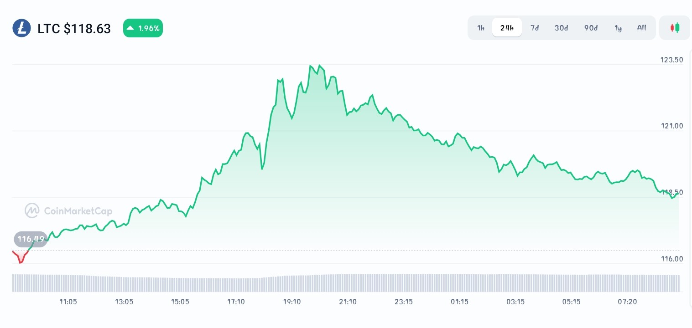
Task: Click the 07:20 time axis label
Action: [627, 302]
